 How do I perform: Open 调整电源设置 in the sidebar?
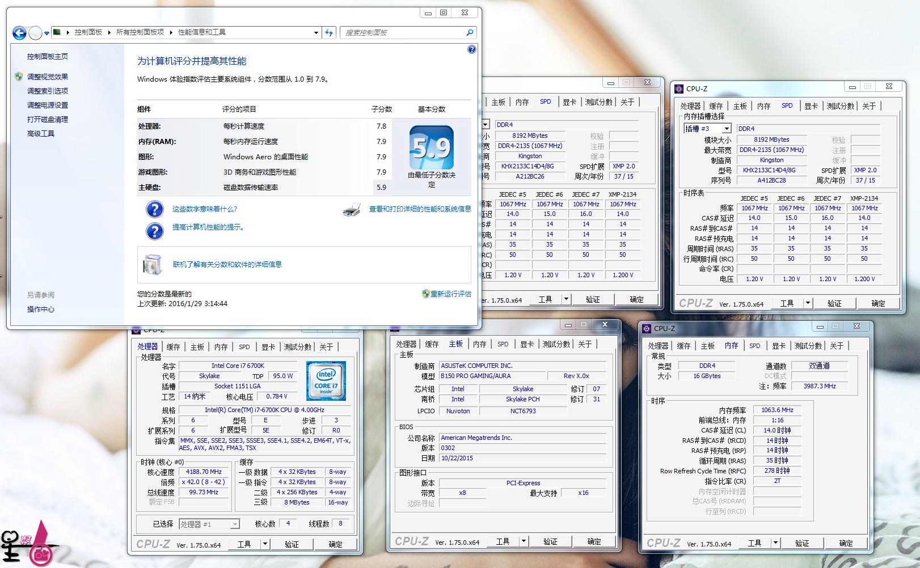[x=48, y=105]
